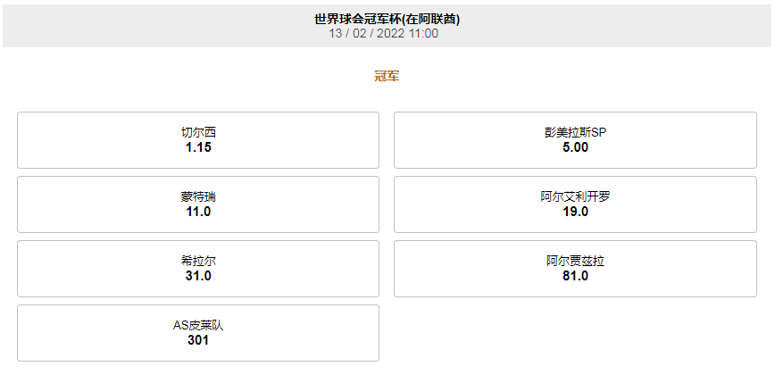Click the 81.0 odds number
This screenshot has height=375, width=783.
575,276
